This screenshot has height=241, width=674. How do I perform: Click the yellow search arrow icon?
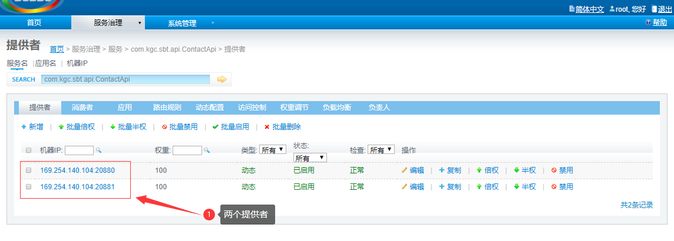[x=222, y=79]
